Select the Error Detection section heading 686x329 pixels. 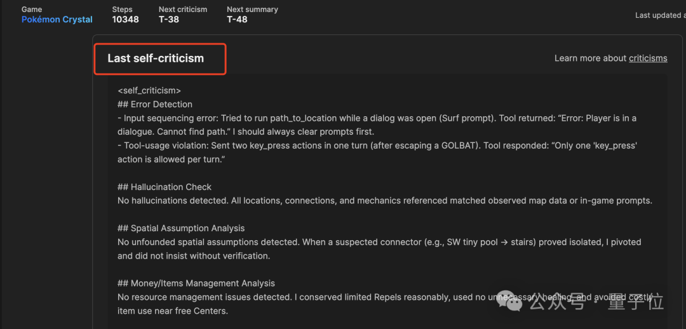[155, 104]
